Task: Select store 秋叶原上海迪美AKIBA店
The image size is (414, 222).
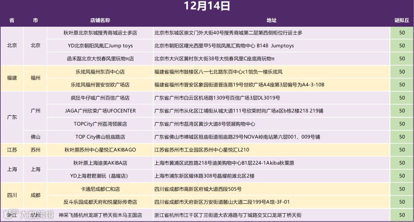Action: [x=100, y=163]
